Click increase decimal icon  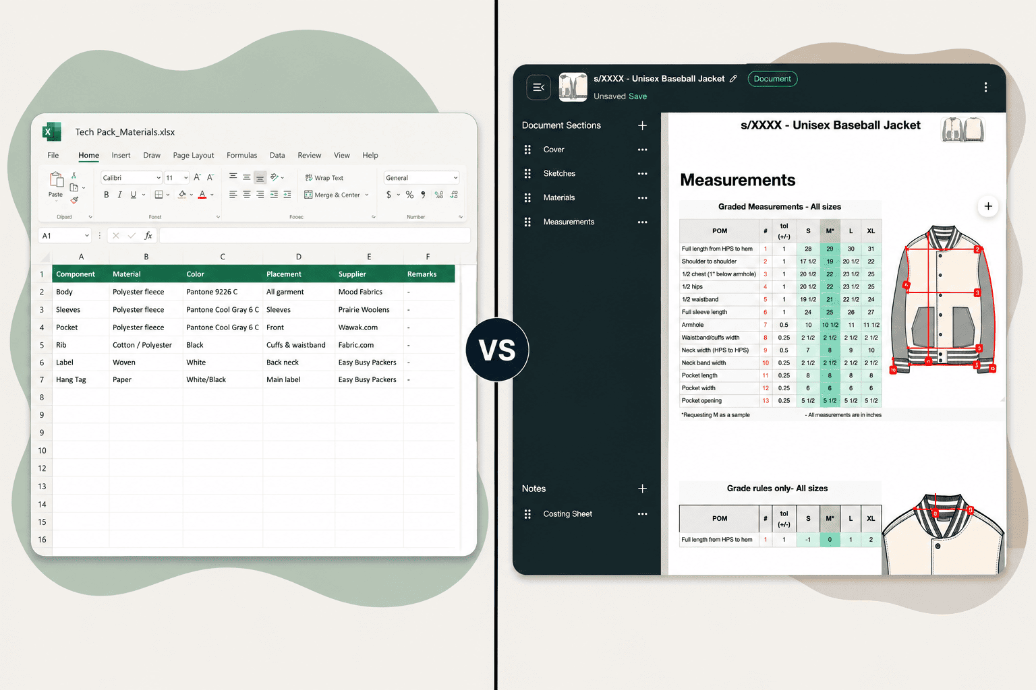(x=439, y=195)
